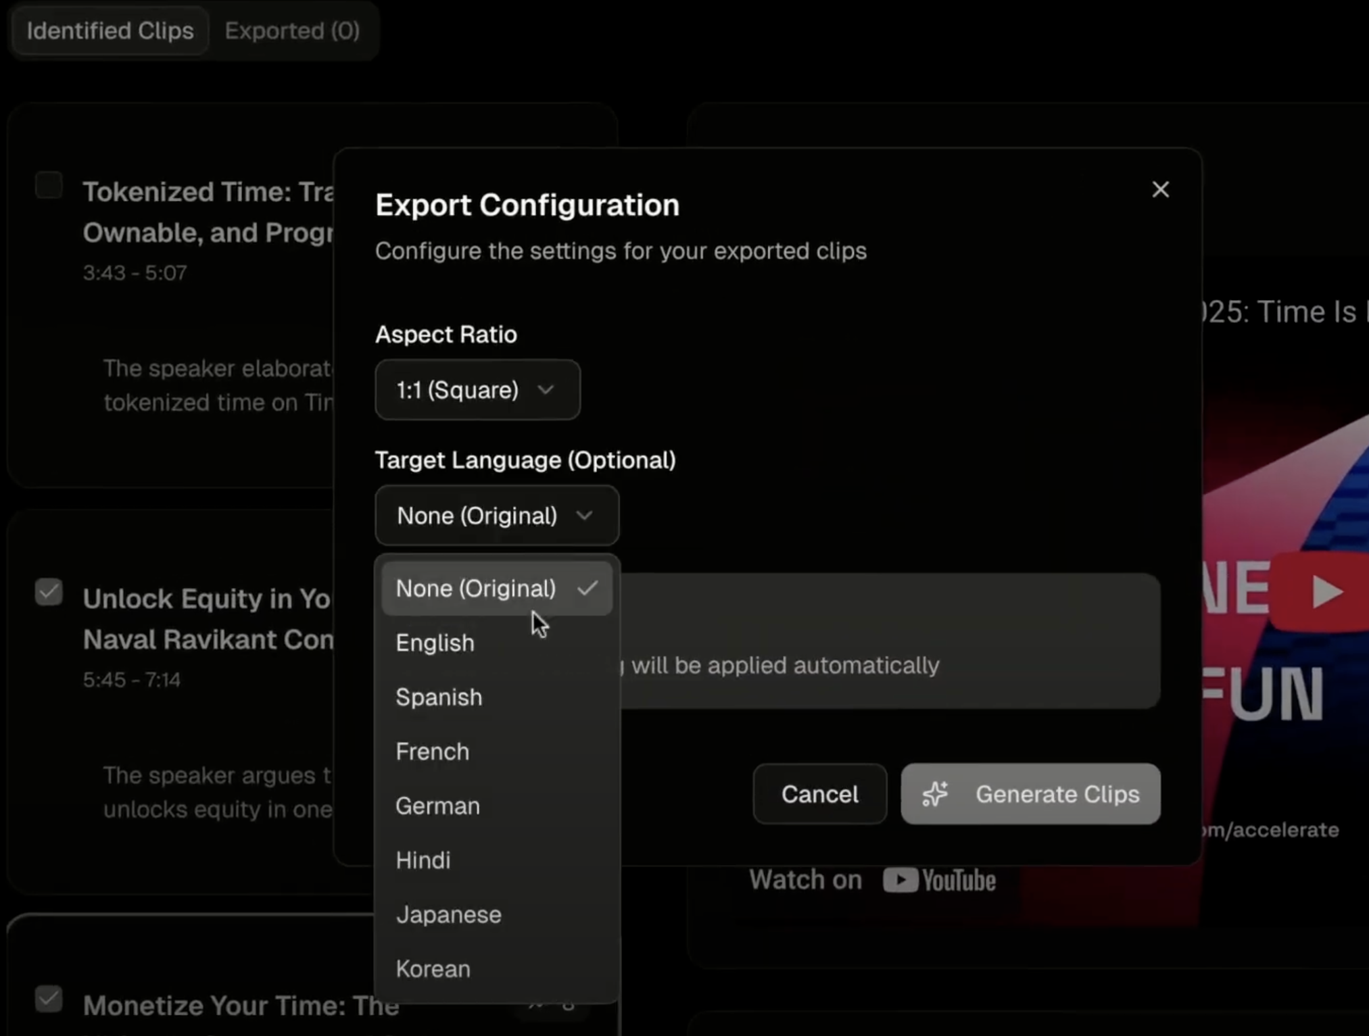
Task: Click the checkmark beside None (Original) option
Action: [x=587, y=589]
